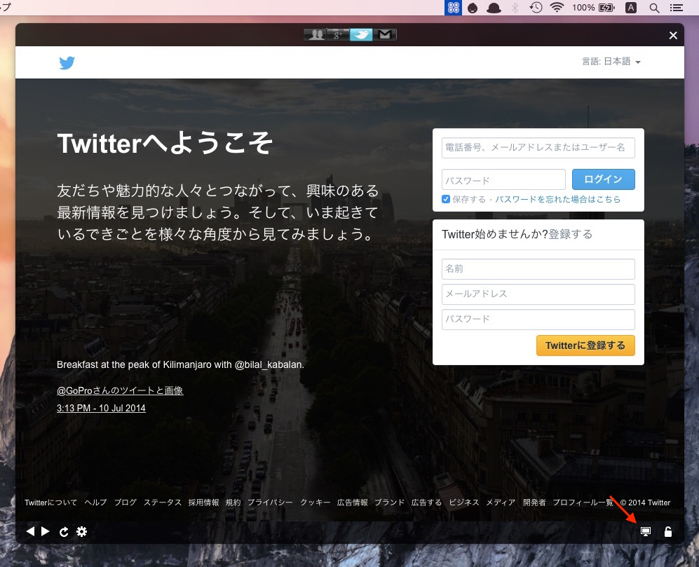Open the Twitterについて footer link
The height and width of the screenshot is (567, 699).
[50, 503]
